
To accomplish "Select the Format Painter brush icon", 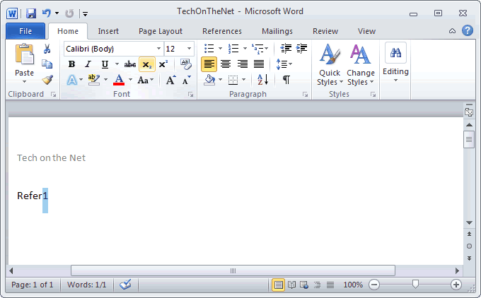I will (x=47, y=80).
